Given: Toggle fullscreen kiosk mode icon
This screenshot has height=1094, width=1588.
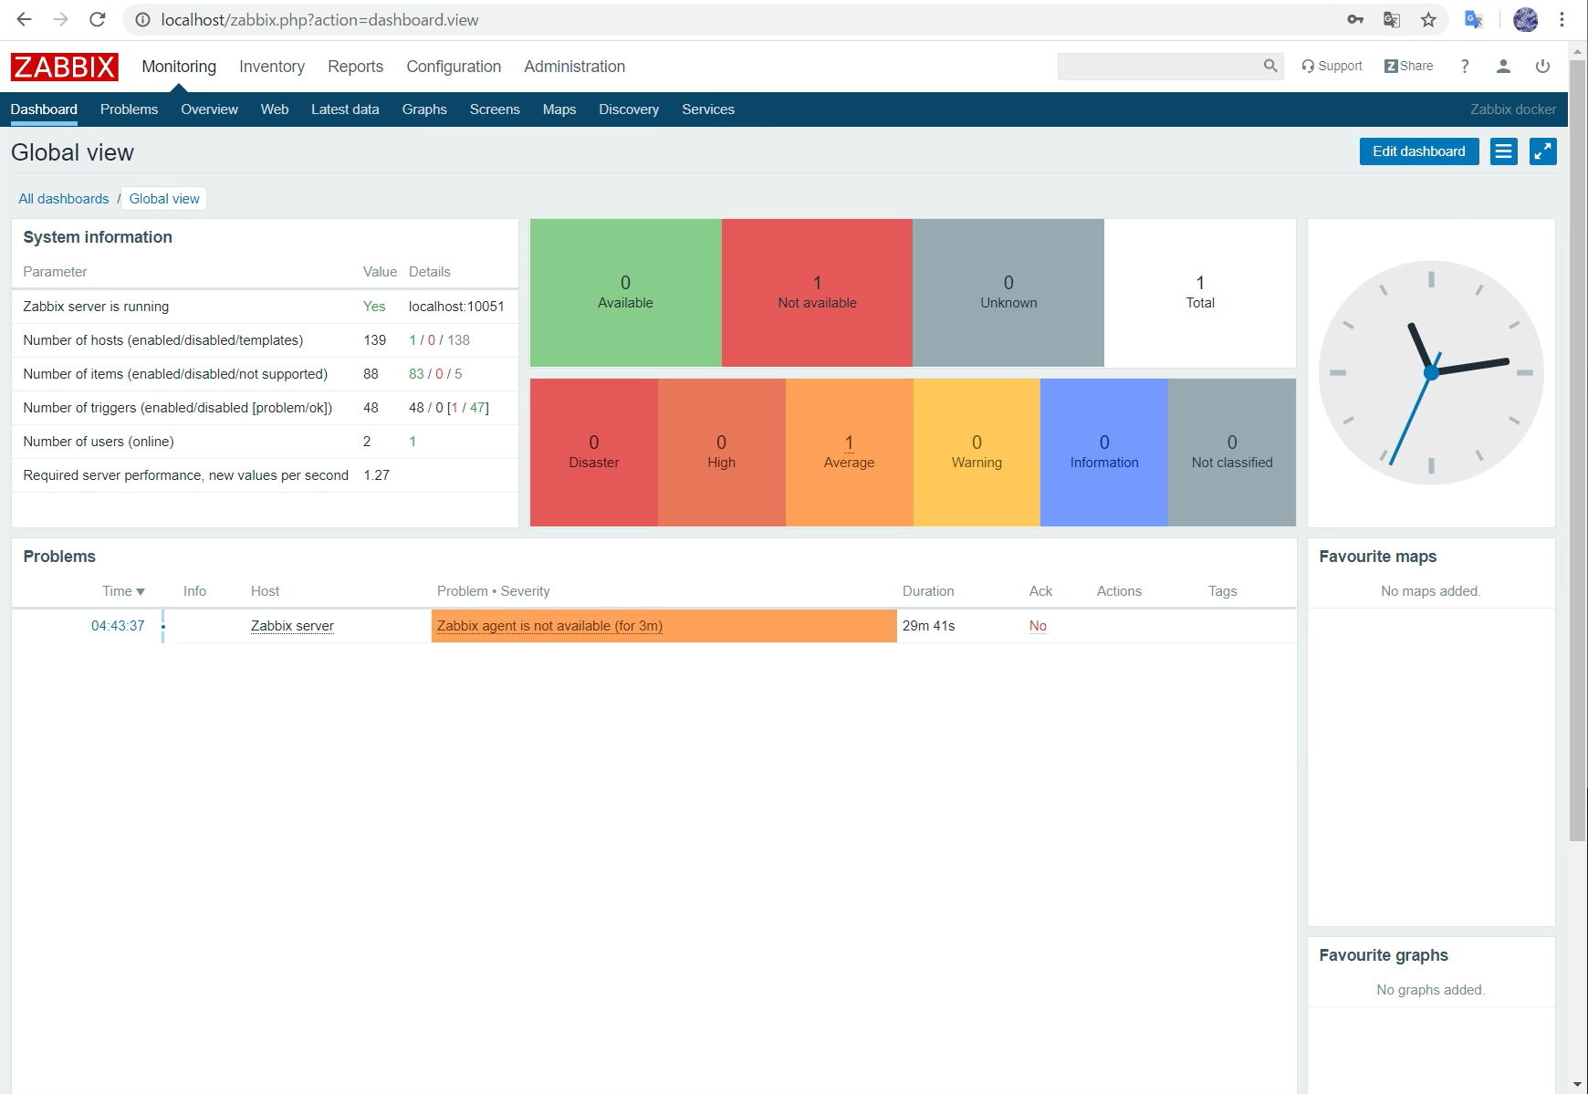Looking at the screenshot, I should (x=1542, y=151).
